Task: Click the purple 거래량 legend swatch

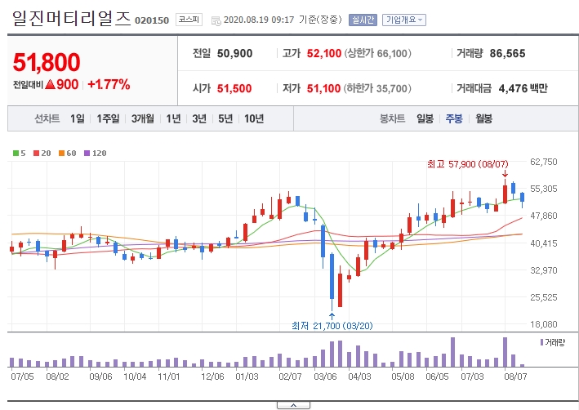Action: 541,342
